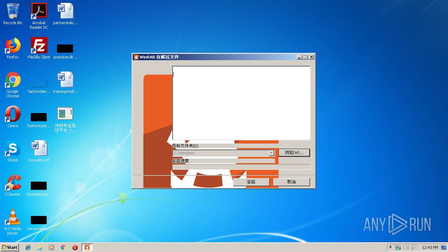Launch Acrobat Reader DC shortcut
Viewport: 448px width, 252px height.
39,16
